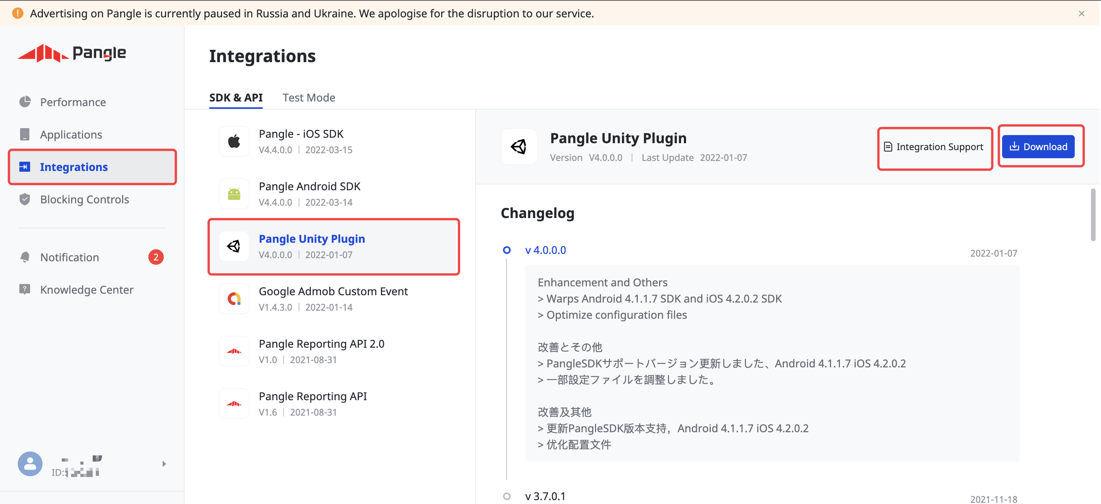1101x504 pixels.
Task: Open the Blocking Controls menu item
Action: click(92, 200)
